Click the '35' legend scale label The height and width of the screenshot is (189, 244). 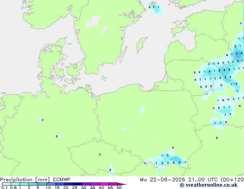(x=92, y=187)
